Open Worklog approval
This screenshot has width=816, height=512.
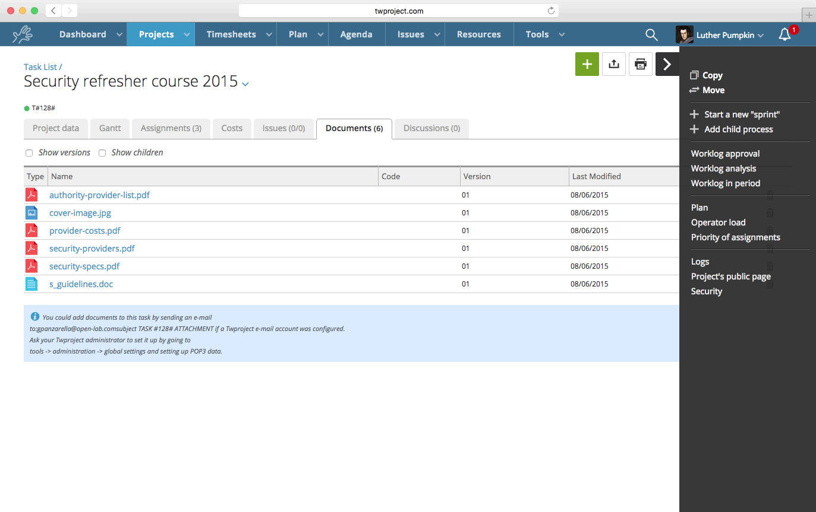click(x=725, y=154)
